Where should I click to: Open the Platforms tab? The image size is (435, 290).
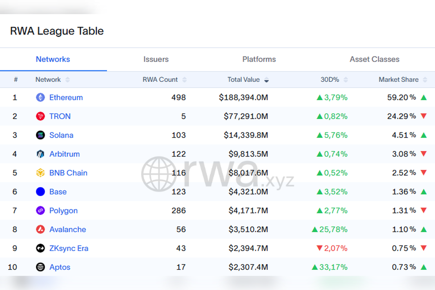[x=259, y=59]
